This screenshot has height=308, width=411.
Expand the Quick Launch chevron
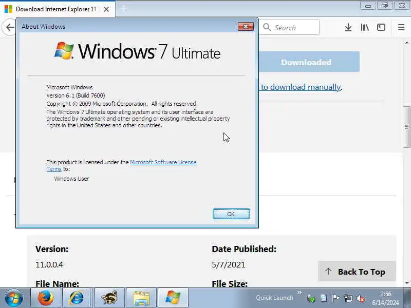tap(300, 292)
